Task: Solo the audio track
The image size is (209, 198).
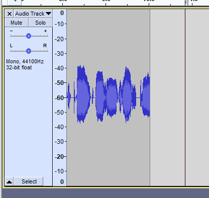Action: (40, 23)
